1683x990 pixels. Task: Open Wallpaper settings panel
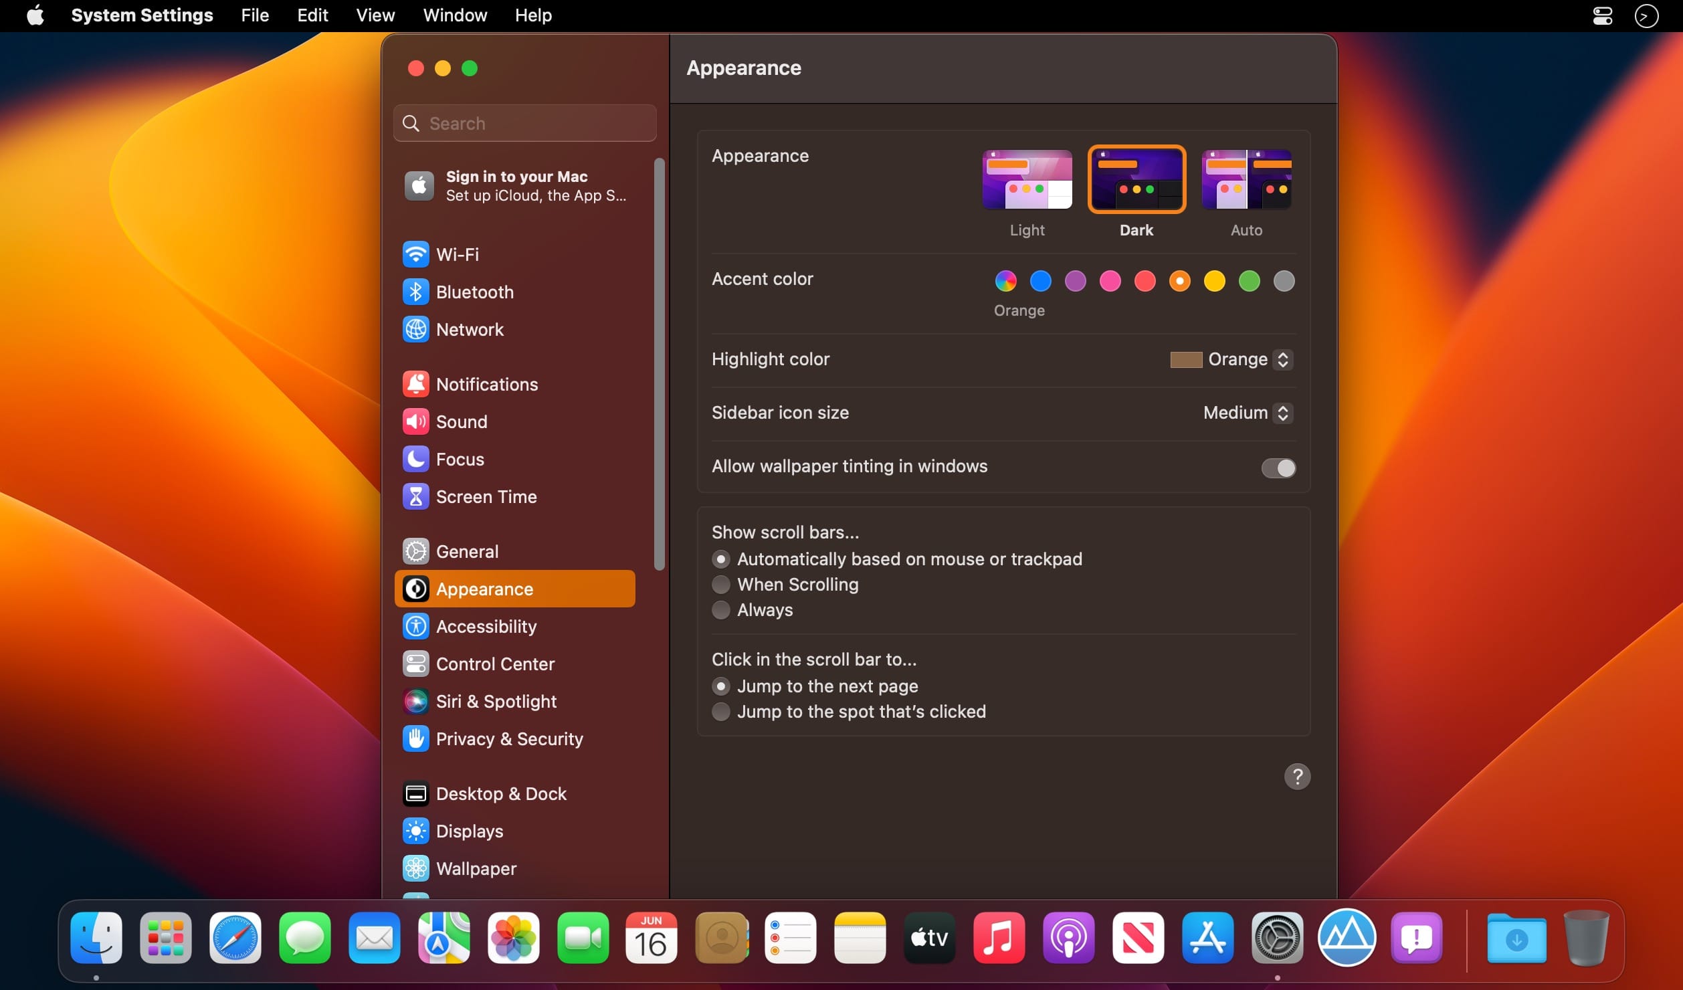[x=475, y=869]
